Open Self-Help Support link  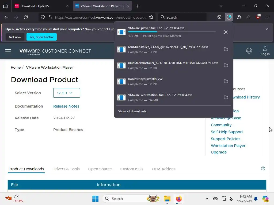click(x=227, y=132)
